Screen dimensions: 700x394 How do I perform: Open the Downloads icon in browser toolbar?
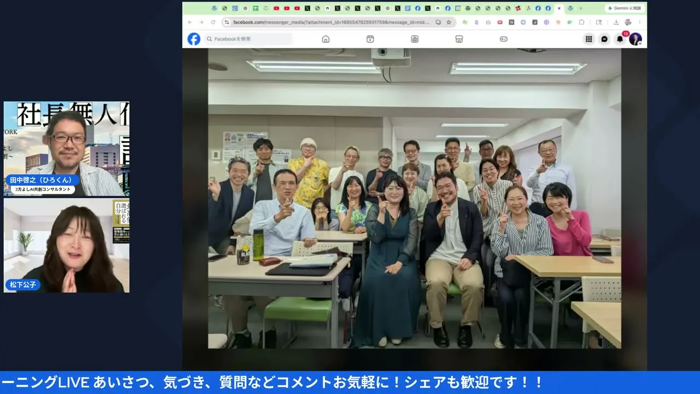coord(616,22)
